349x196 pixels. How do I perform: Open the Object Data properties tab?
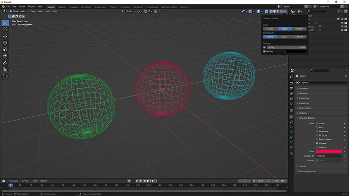pyautogui.click(x=291, y=142)
